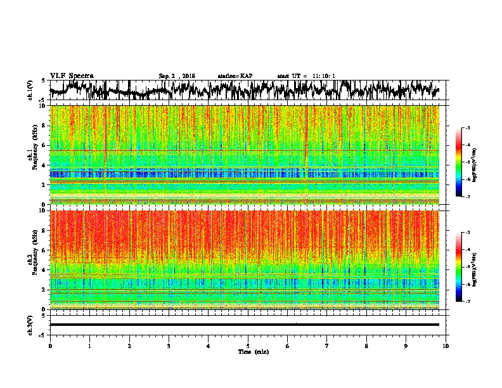Click the ch.1 "Frequency (kHz)" axis label

point(35,147)
